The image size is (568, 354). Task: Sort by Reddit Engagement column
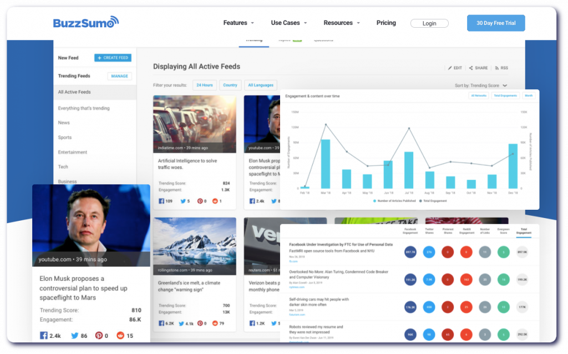coord(466,231)
